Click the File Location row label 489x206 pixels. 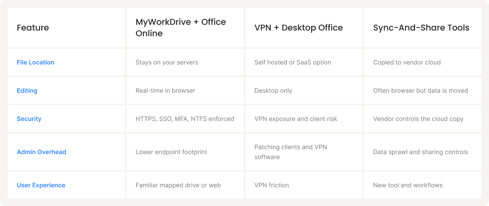coord(36,62)
